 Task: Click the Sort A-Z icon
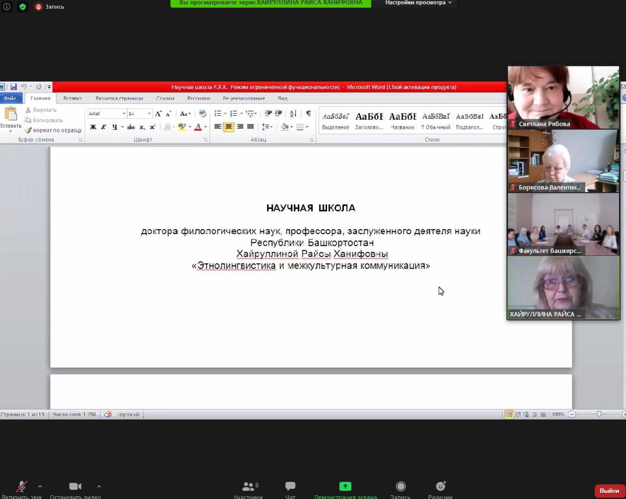coord(293,114)
